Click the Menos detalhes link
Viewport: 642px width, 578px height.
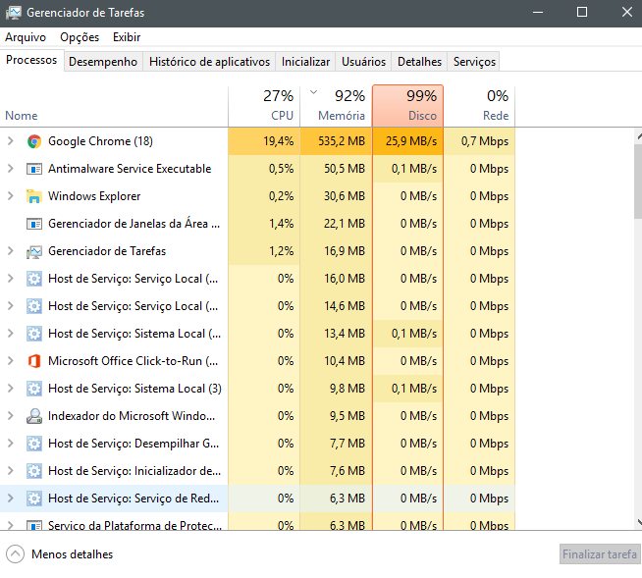[72, 554]
